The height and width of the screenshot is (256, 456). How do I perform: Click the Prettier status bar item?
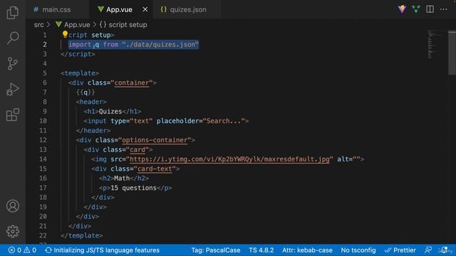400,250
